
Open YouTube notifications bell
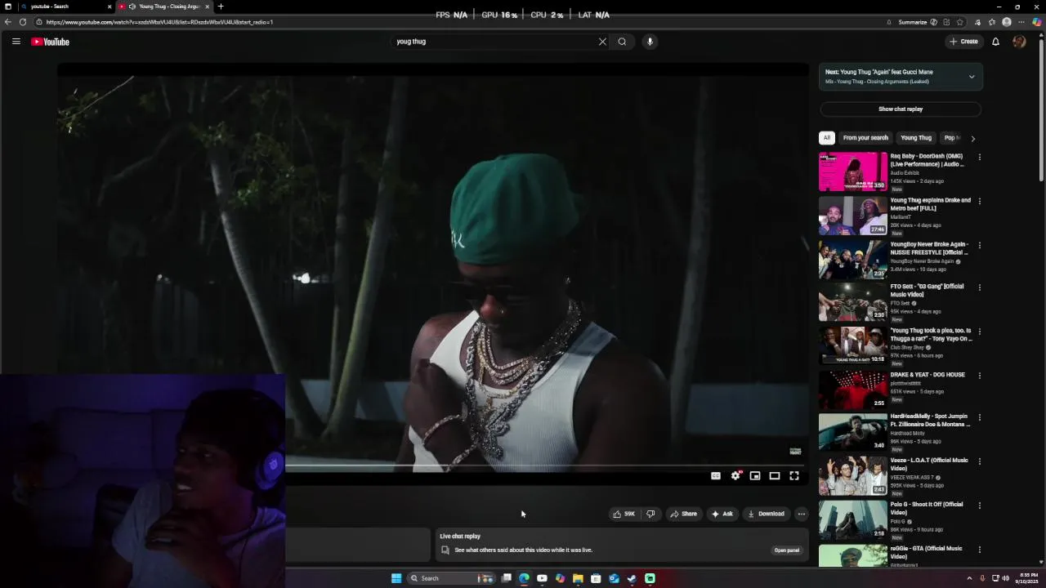(x=995, y=42)
